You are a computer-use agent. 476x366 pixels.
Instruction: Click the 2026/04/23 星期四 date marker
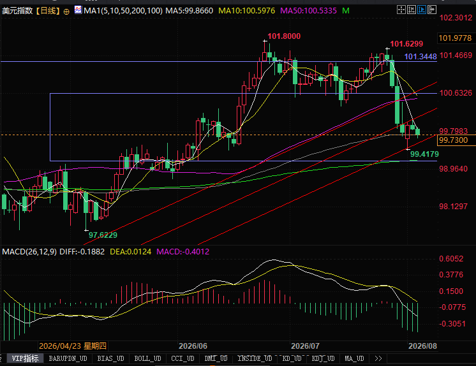(x=73, y=346)
